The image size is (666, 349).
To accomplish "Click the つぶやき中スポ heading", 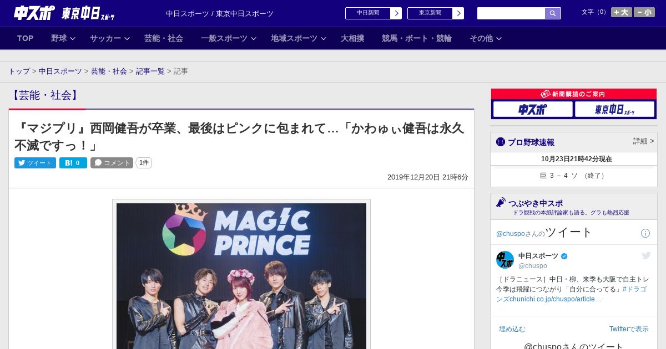I will (x=536, y=203).
